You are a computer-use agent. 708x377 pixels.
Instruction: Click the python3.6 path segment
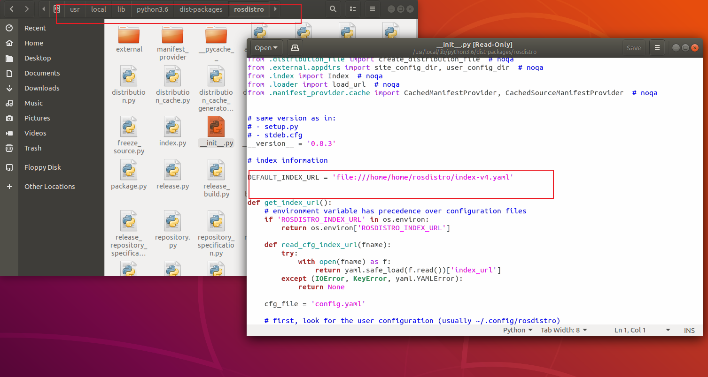(x=153, y=9)
